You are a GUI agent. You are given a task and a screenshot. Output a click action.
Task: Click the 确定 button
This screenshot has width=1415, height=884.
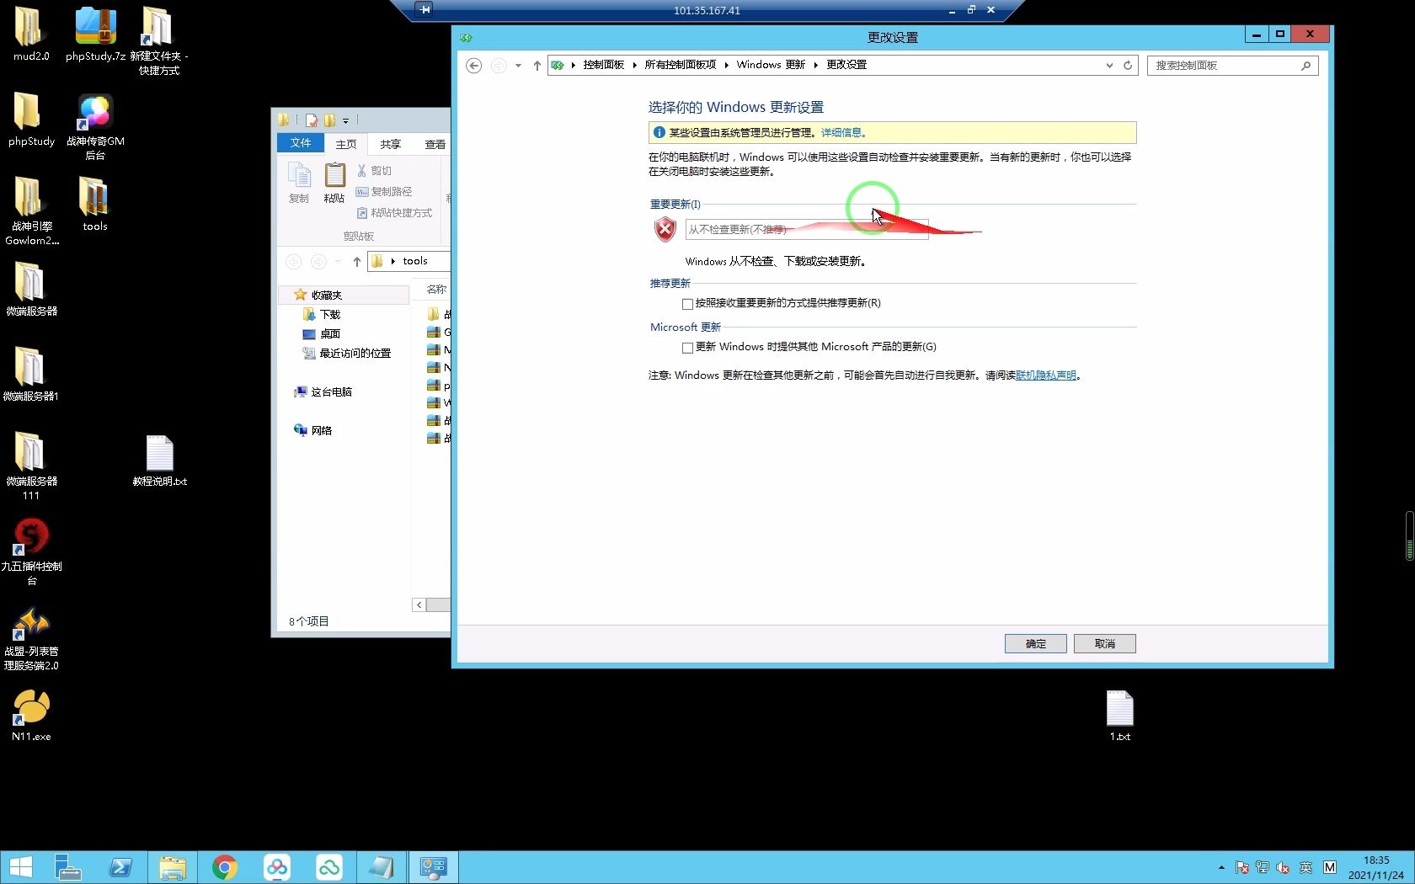click(1036, 643)
